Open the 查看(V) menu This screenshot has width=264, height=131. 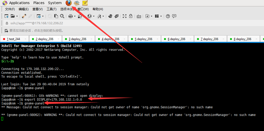[x=38, y=9]
